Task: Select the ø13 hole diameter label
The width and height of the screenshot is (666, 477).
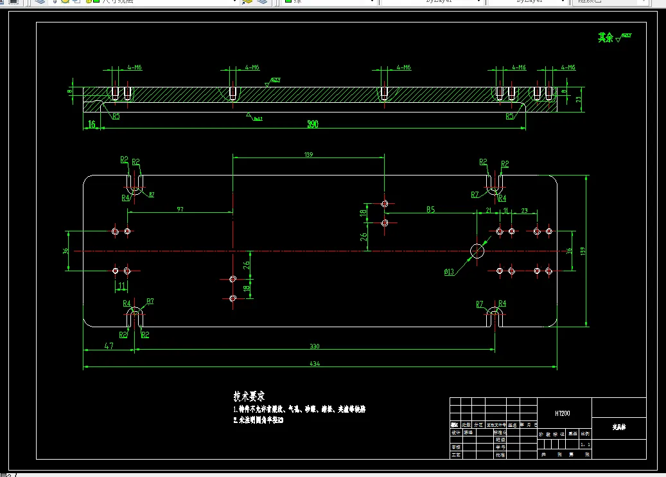Action: (449, 272)
